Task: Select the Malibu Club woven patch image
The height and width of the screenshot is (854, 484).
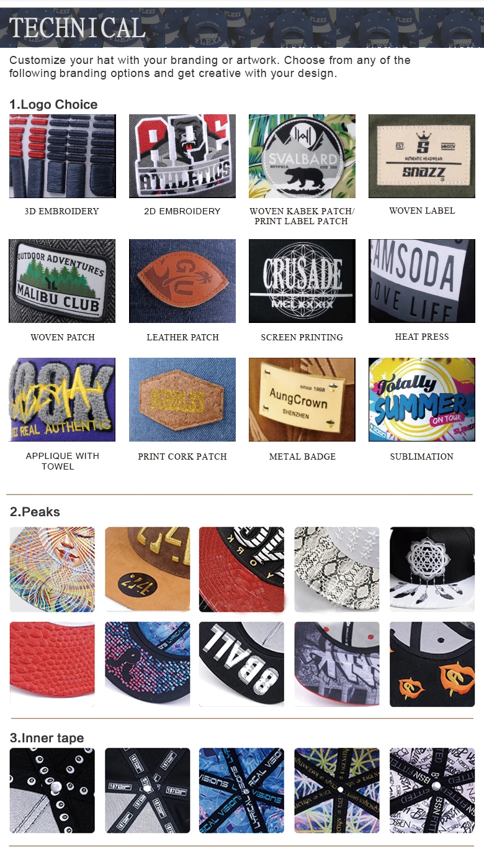Action: pos(62,281)
